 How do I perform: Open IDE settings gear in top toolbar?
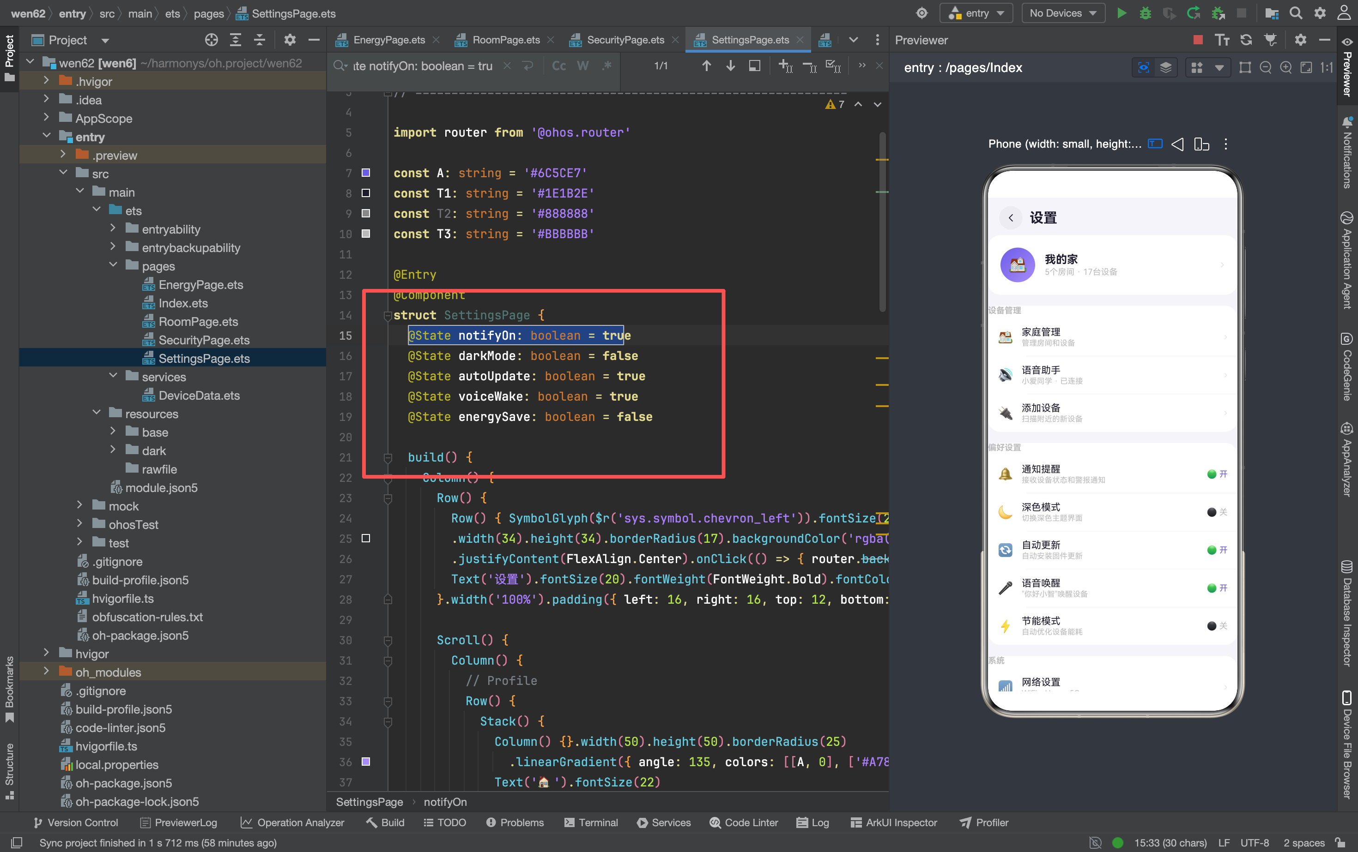point(1320,13)
